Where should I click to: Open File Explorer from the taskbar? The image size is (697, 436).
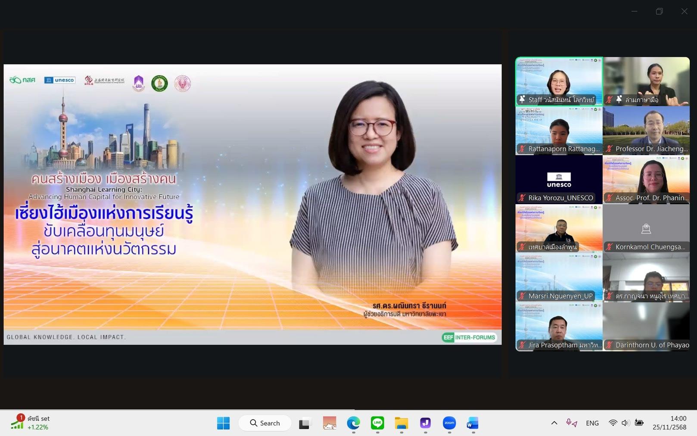tap(401, 423)
